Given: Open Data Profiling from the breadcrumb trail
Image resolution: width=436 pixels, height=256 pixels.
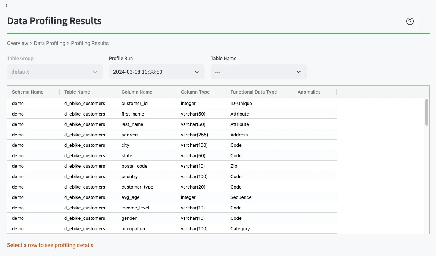Looking at the screenshot, I should pyautogui.click(x=50, y=43).
